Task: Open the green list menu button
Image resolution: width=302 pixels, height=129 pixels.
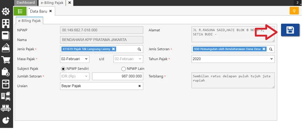Action: pyautogui.click(x=20, y=11)
